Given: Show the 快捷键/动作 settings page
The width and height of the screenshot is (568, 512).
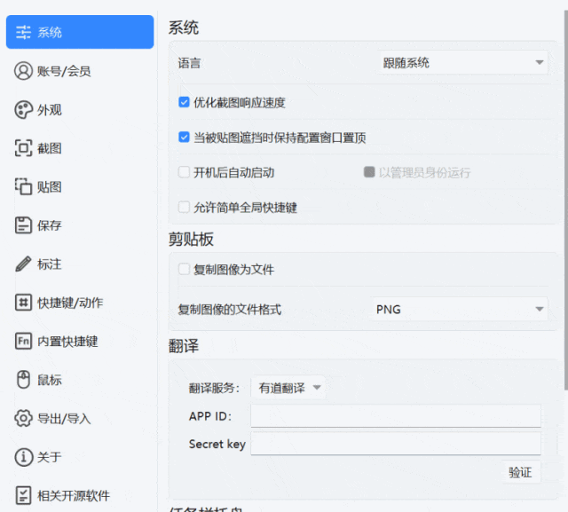Looking at the screenshot, I should (x=80, y=303).
